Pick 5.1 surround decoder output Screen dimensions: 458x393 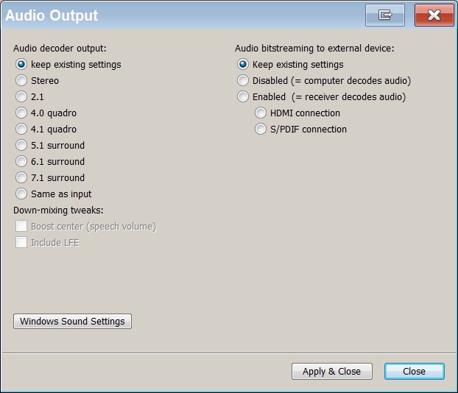tap(21, 145)
